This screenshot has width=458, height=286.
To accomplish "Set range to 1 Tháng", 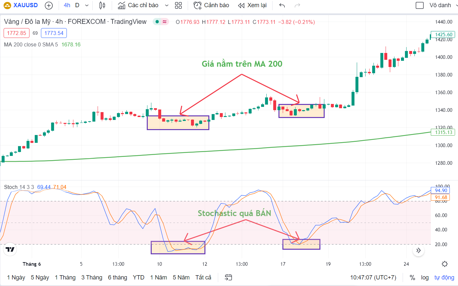I will pyautogui.click(x=65, y=278).
